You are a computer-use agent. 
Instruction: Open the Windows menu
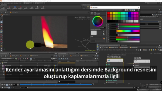coord(16,3)
